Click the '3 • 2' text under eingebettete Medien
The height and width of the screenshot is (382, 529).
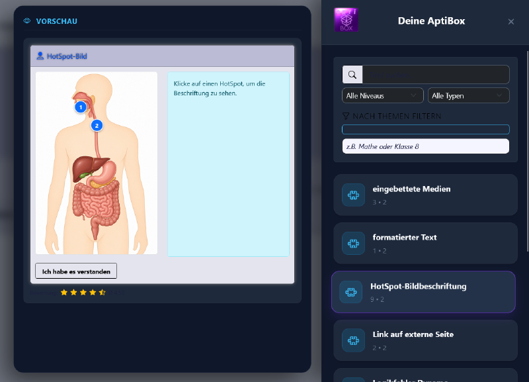(380, 203)
